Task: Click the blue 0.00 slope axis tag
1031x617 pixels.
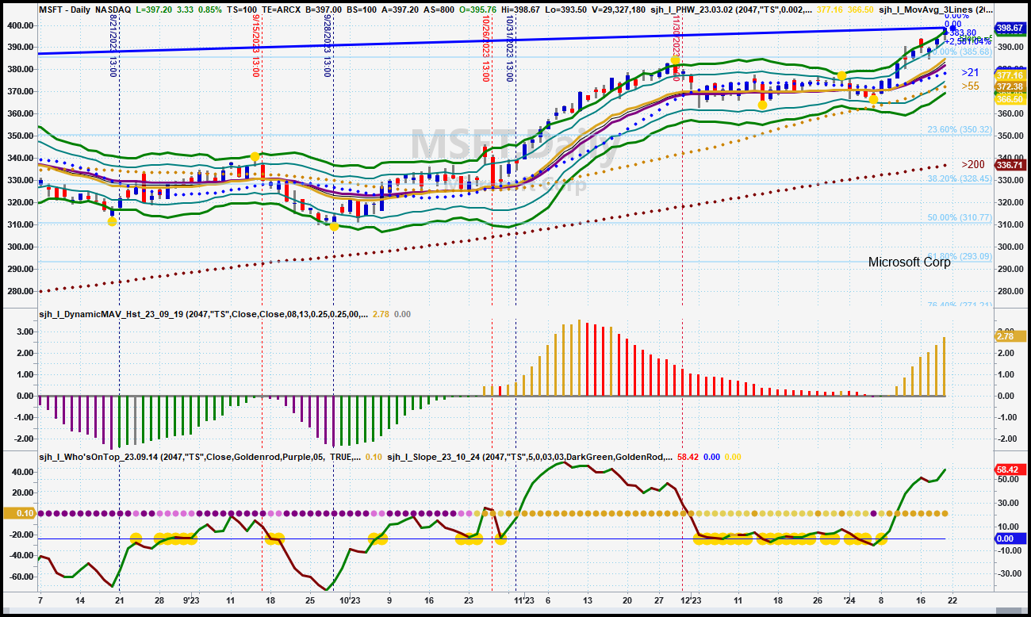Action: pyautogui.click(x=1010, y=538)
